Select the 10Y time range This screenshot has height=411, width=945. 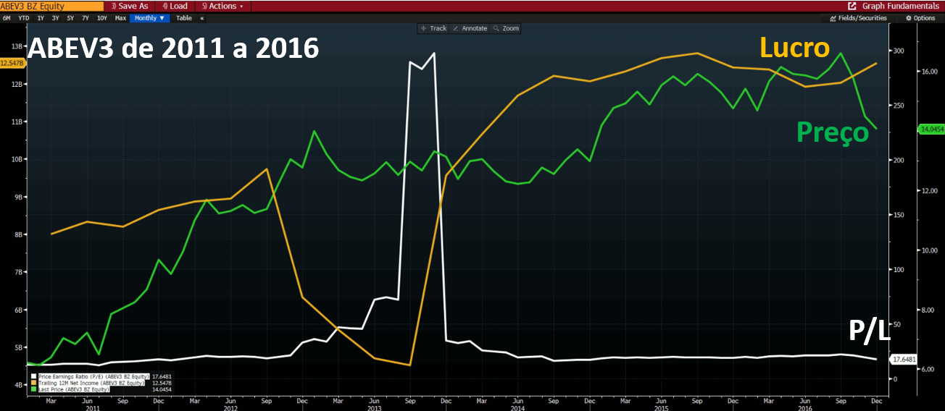(102, 17)
